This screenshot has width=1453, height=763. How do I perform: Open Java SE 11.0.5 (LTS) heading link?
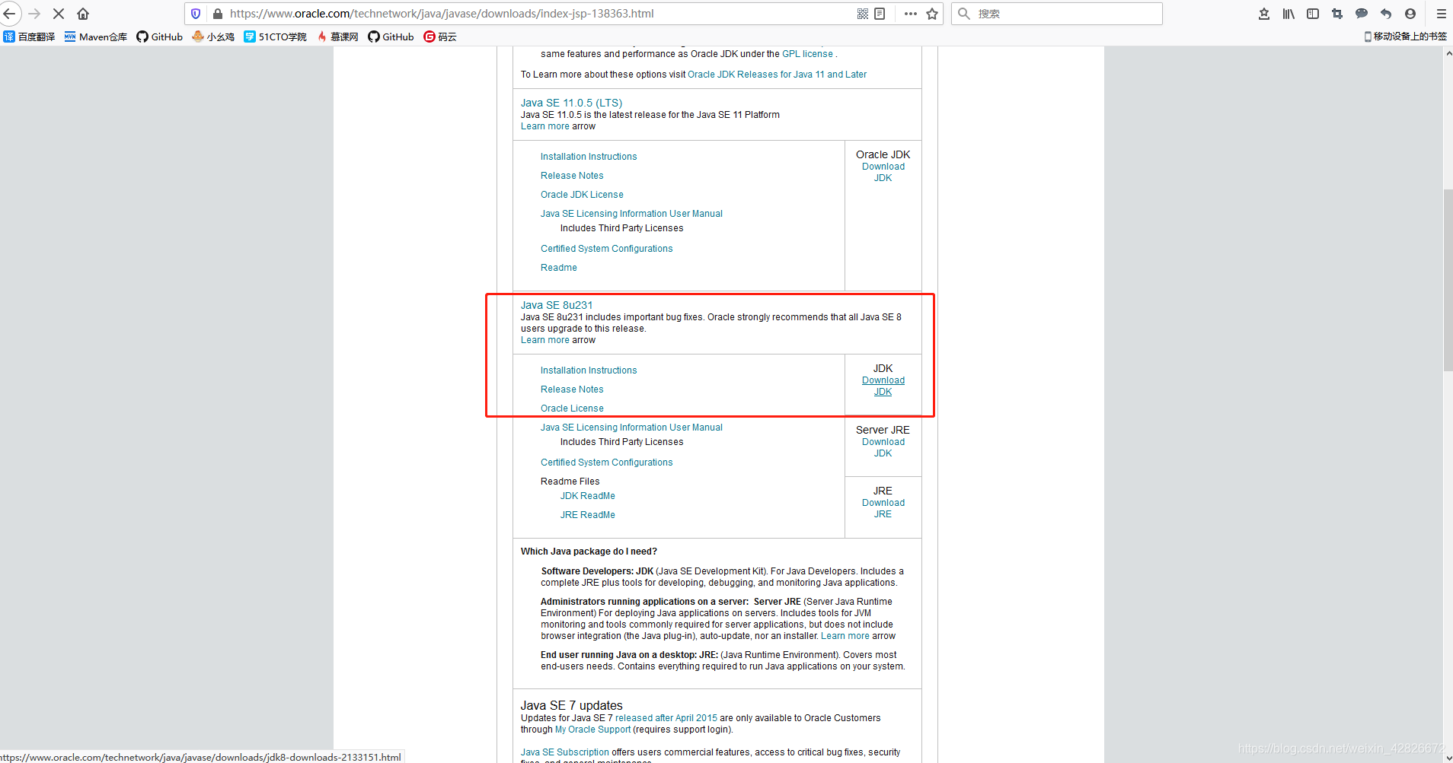pos(571,103)
